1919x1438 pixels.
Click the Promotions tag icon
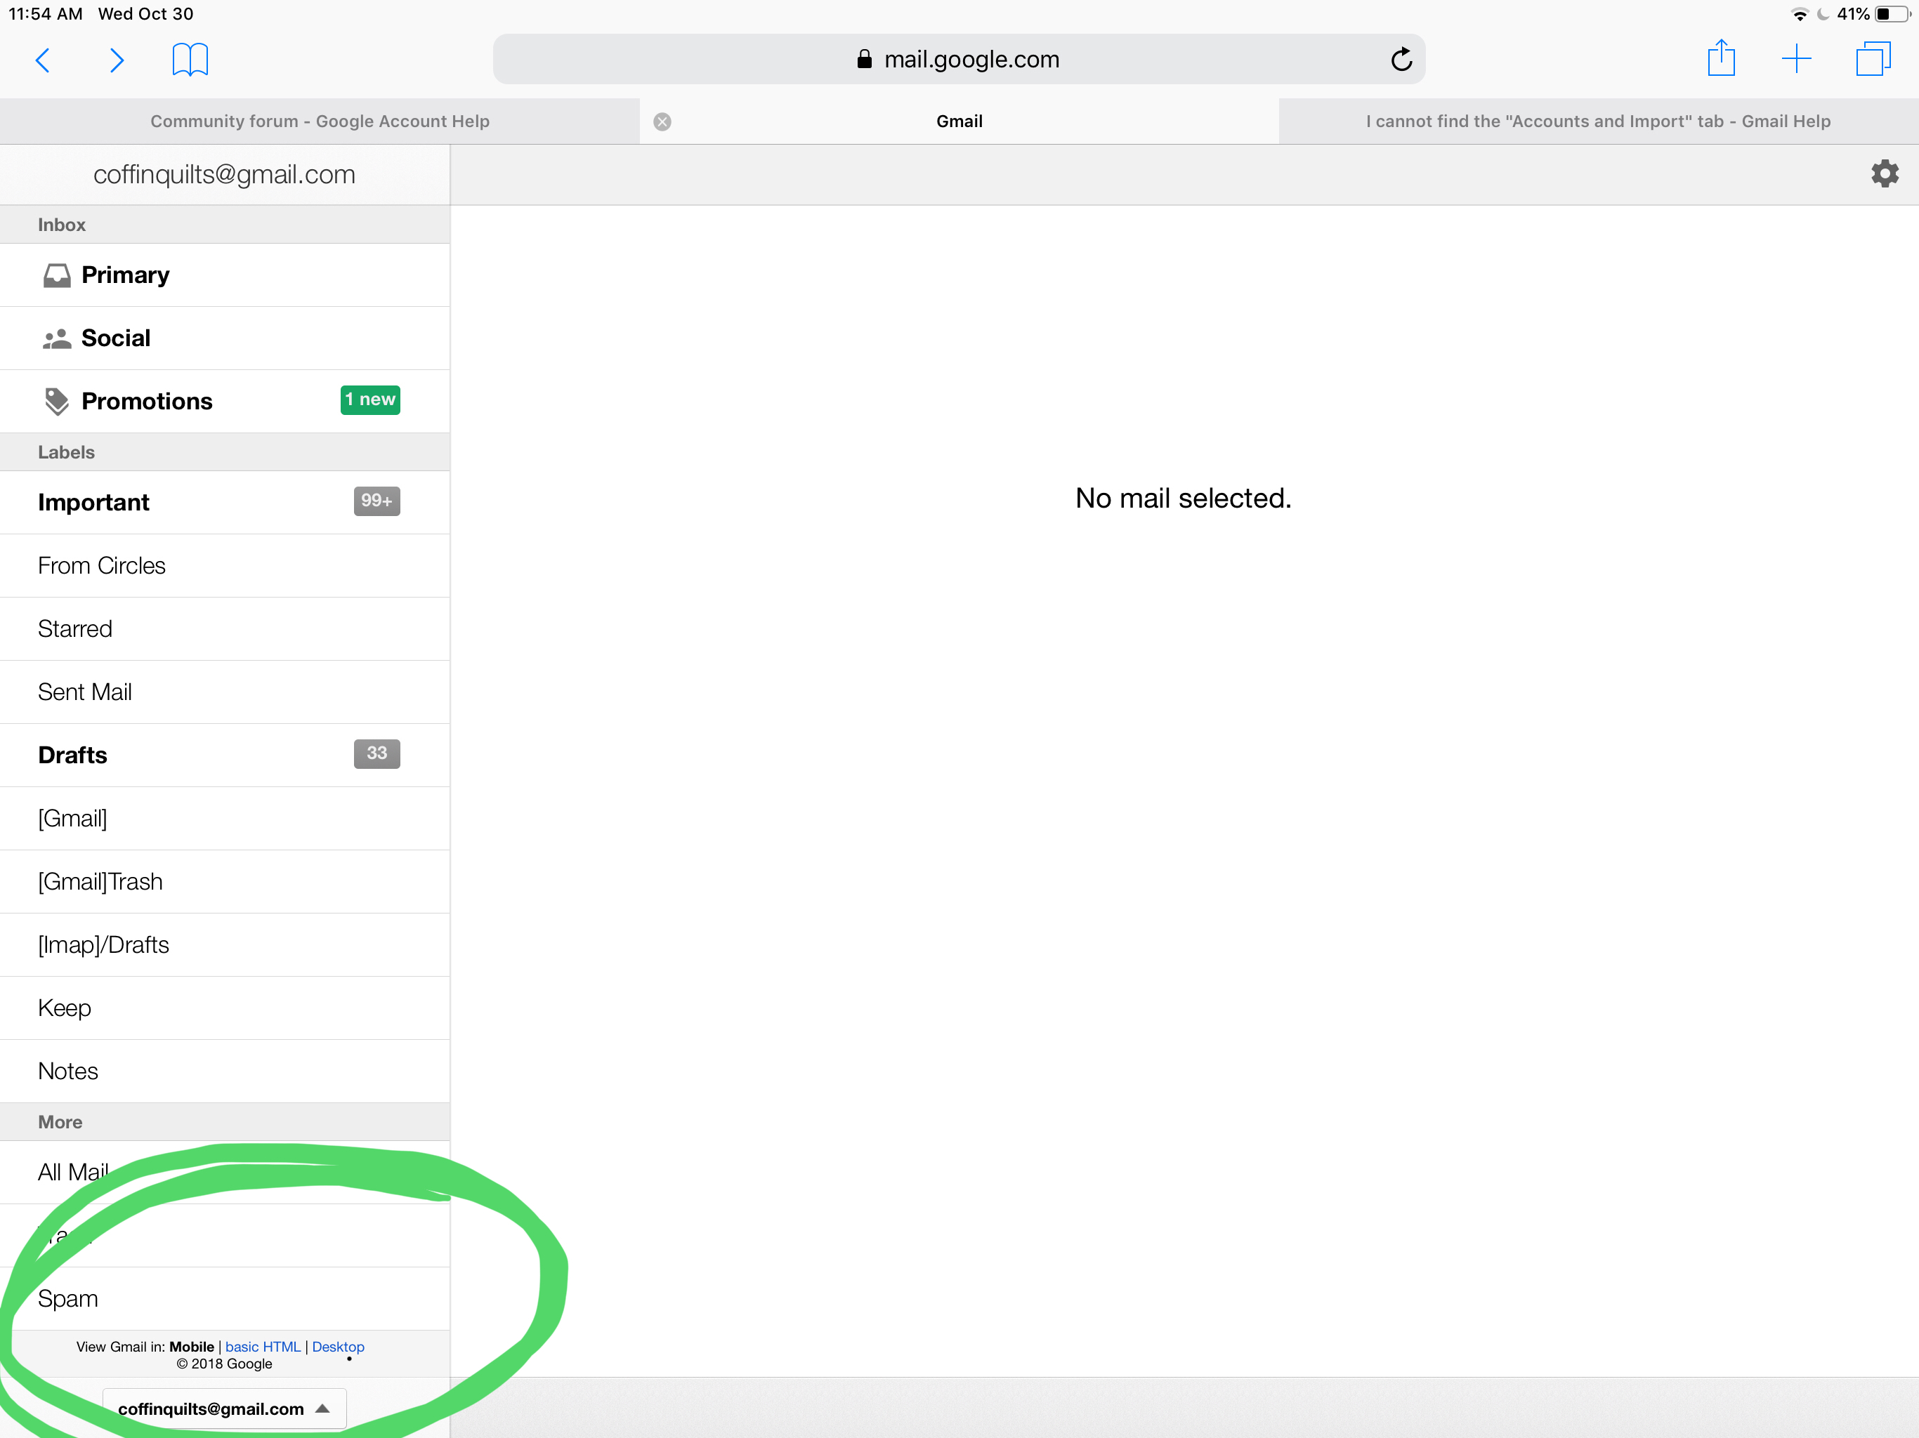[x=56, y=401]
